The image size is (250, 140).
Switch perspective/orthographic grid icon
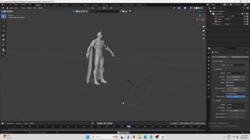(x=204, y=38)
